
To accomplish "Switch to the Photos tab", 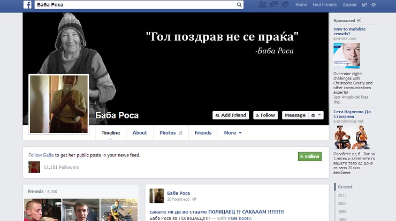I will (171, 133).
